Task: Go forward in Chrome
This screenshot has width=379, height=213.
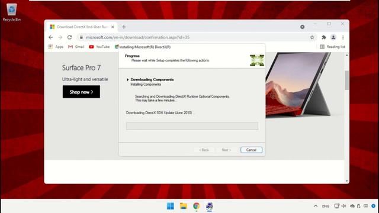Action: pos(60,37)
